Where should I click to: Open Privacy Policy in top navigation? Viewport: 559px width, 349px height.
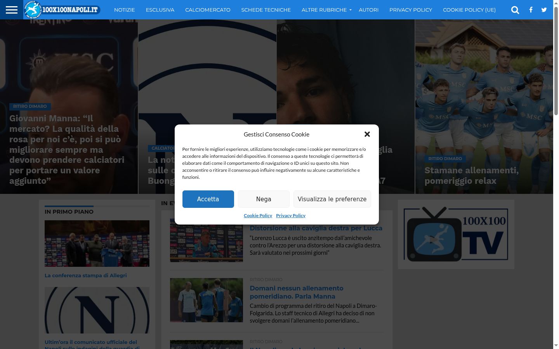[x=411, y=10]
